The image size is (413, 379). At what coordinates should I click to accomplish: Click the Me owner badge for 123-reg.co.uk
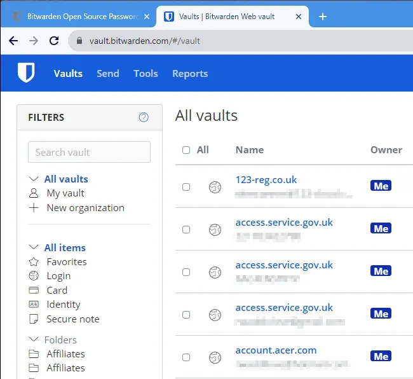[x=381, y=186]
